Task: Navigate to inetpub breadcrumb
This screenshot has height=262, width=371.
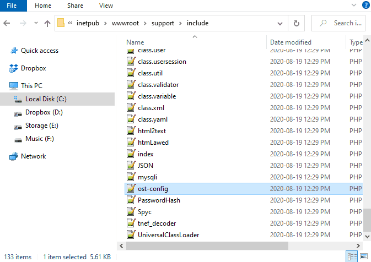Action: [x=88, y=23]
